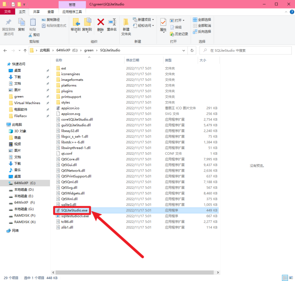Screen dimensions: 295x281
Task: Click the Move to icon
Action: pos(76,22)
